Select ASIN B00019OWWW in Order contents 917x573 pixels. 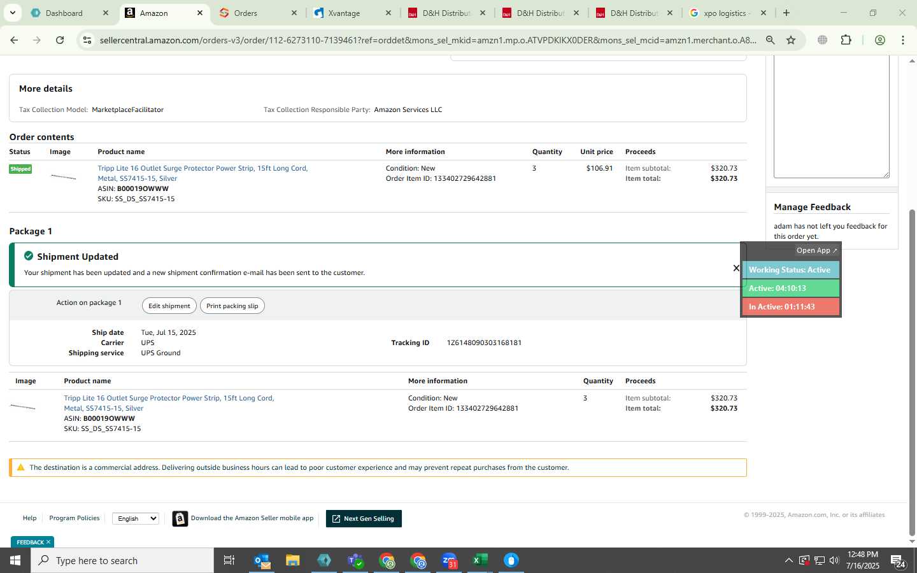click(x=143, y=188)
